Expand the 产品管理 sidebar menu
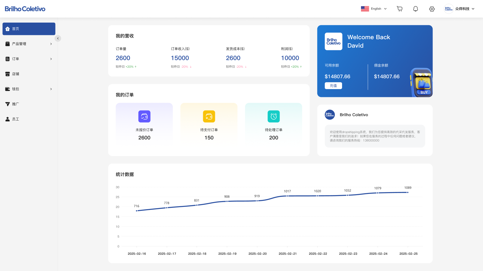483x271 pixels. click(x=51, y=44)
